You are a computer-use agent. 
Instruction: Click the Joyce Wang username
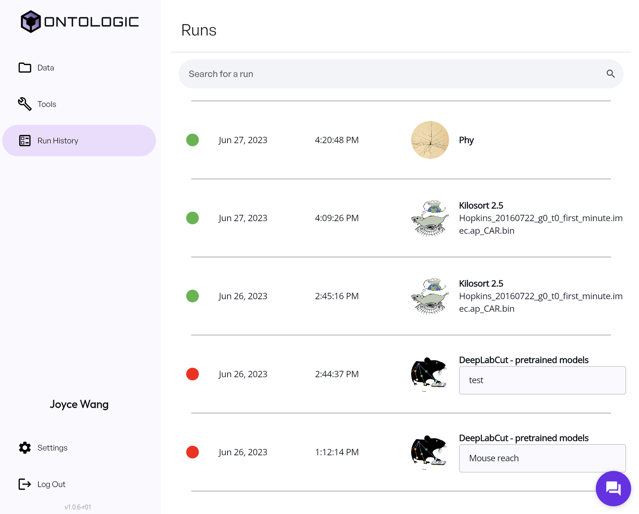pyautogui.click(x=79, y=404)
